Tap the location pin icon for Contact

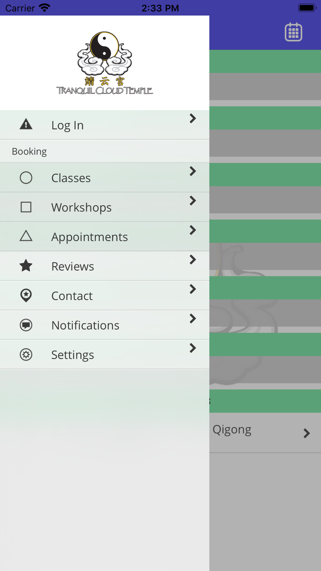point(26,295)
